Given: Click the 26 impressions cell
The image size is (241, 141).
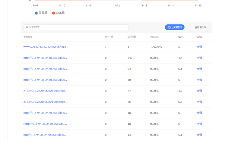Looking at the screenshot, I should coord(129,102).
